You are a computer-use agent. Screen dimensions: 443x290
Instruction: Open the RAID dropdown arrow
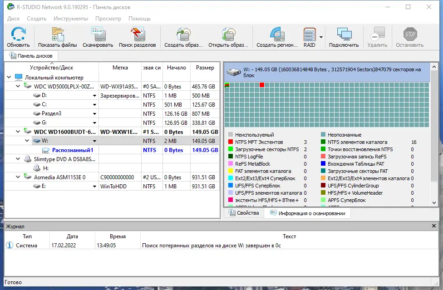click(x=321, y=37)
